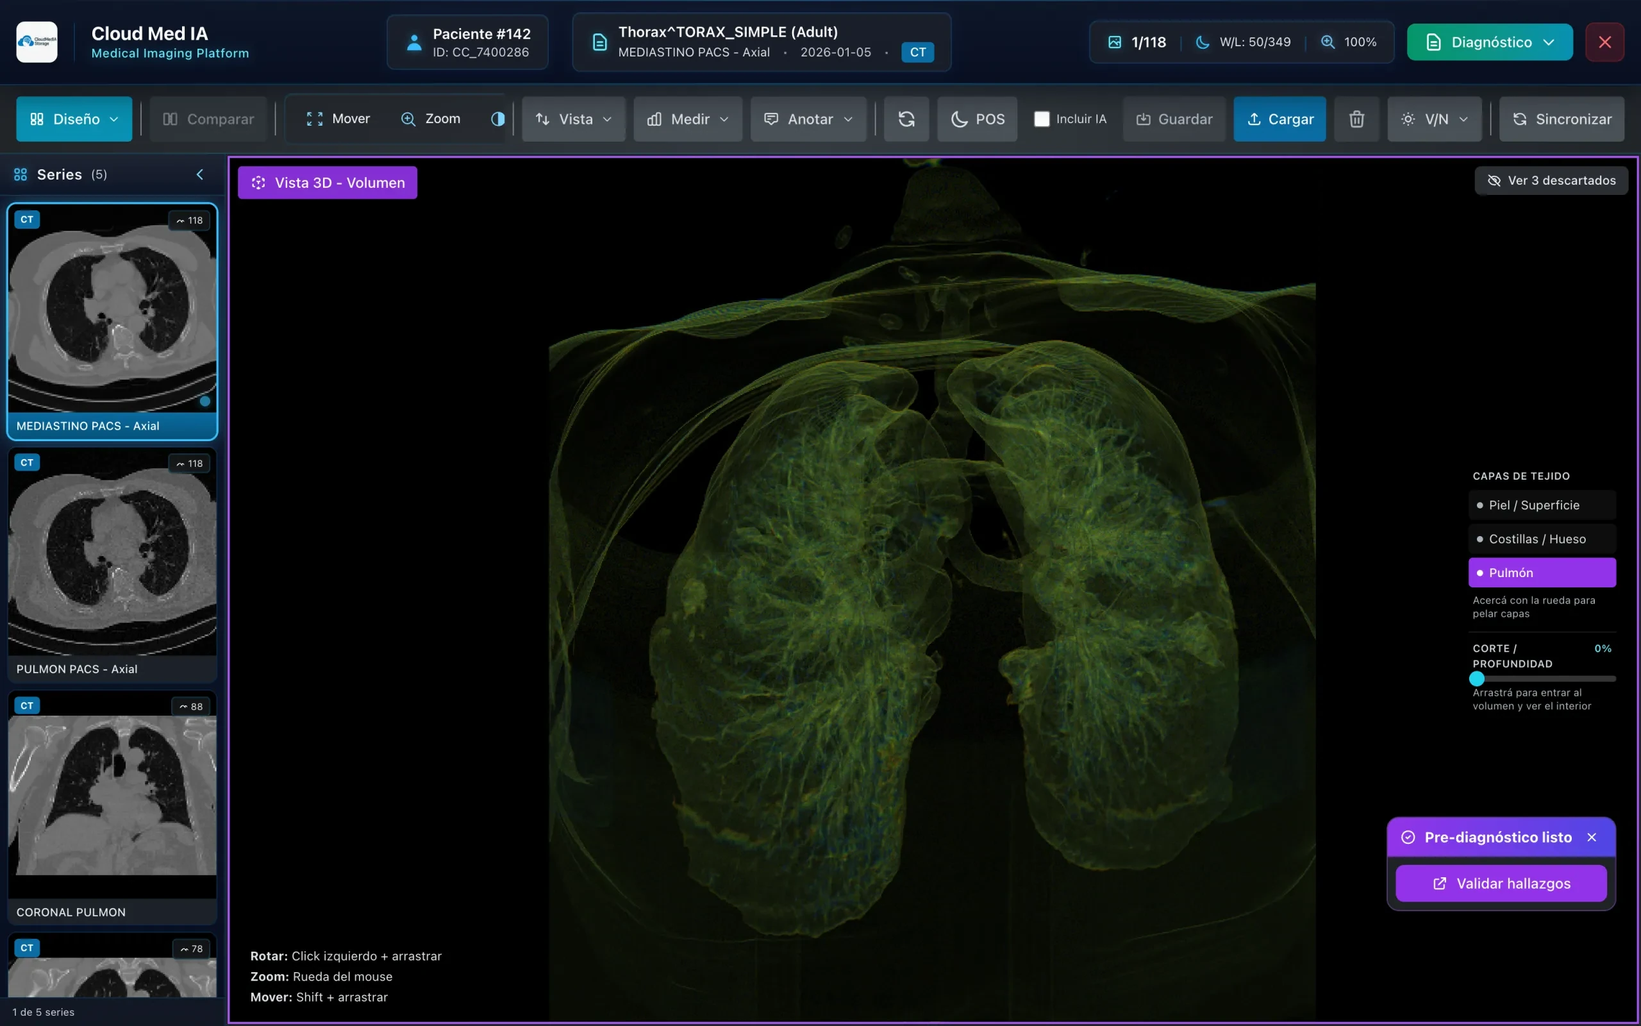Click the patient user icon
The width and height of the screenshot is (1641, 1026).
pos(413,42)
